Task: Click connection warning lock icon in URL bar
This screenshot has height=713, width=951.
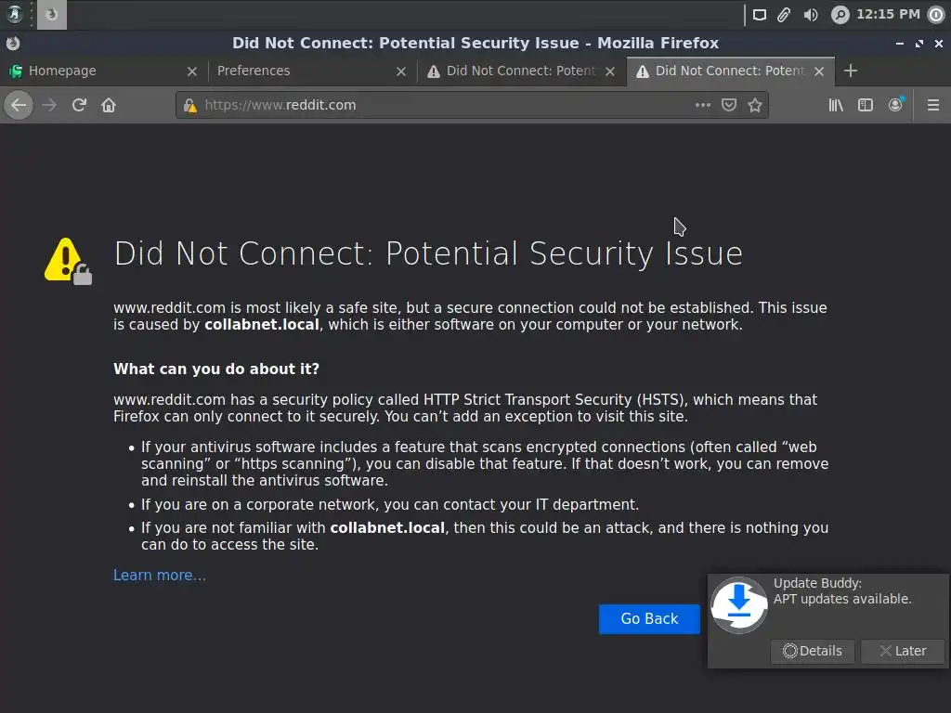Action: tap(190, 105)
